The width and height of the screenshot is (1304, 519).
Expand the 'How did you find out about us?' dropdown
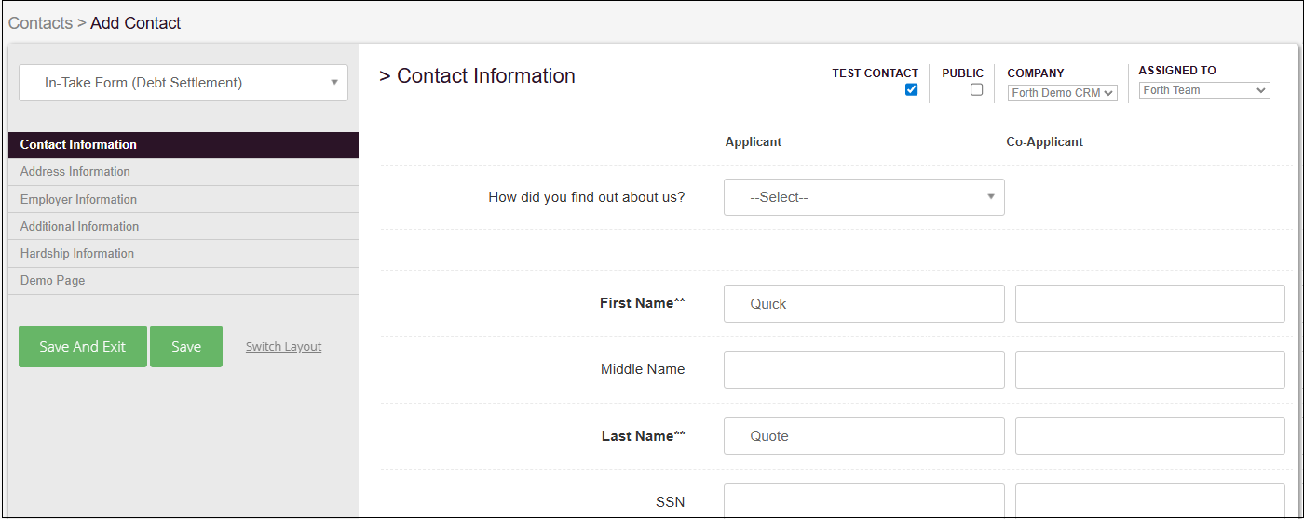864,197
